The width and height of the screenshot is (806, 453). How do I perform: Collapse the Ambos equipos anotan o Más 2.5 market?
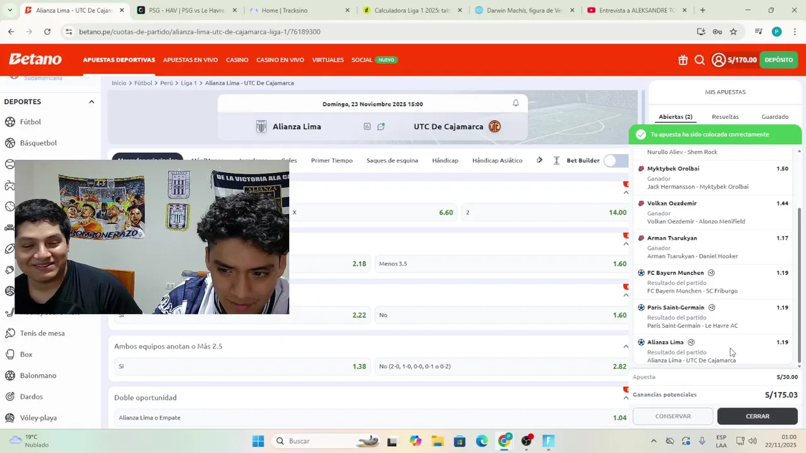click(x=626, y=347)
